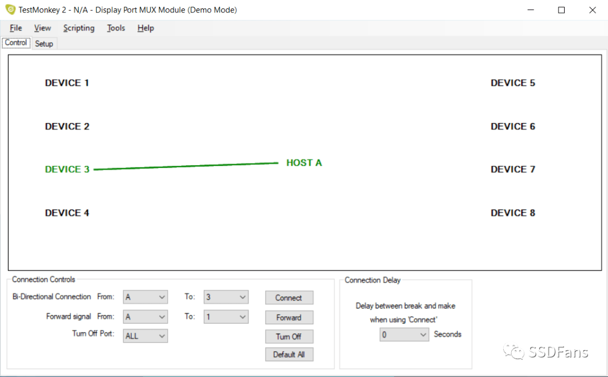Minimize the TestMonkey window
608x377 pixels.
click(x=530, y=10)
